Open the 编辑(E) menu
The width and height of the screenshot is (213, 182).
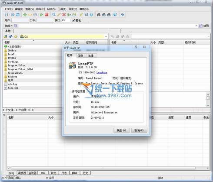tap(19, 9)
